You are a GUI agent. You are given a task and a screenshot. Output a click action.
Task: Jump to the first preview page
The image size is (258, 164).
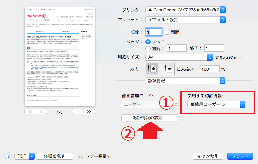[x=31, y=112]
